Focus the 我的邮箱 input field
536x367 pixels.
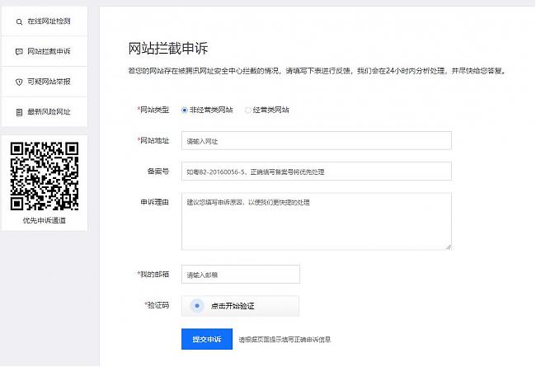(x=241, y=274)
